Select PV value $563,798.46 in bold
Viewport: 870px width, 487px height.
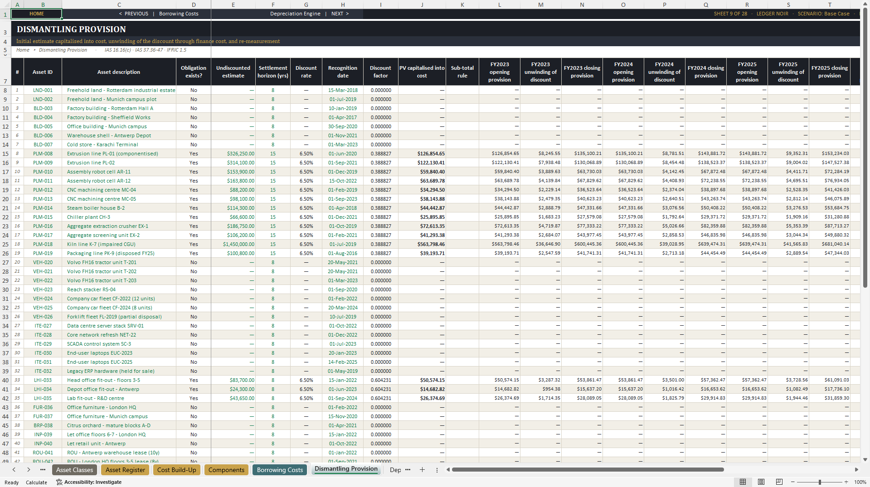click(422, 244)
